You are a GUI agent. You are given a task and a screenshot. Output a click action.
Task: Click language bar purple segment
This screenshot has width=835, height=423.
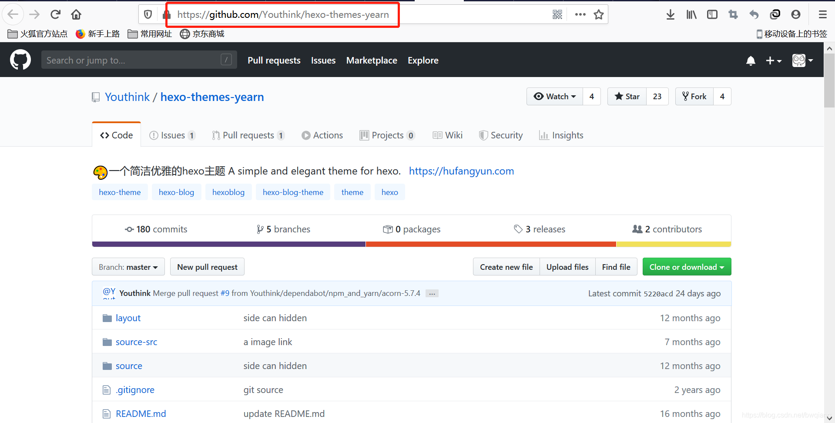(x=229, y=244)
